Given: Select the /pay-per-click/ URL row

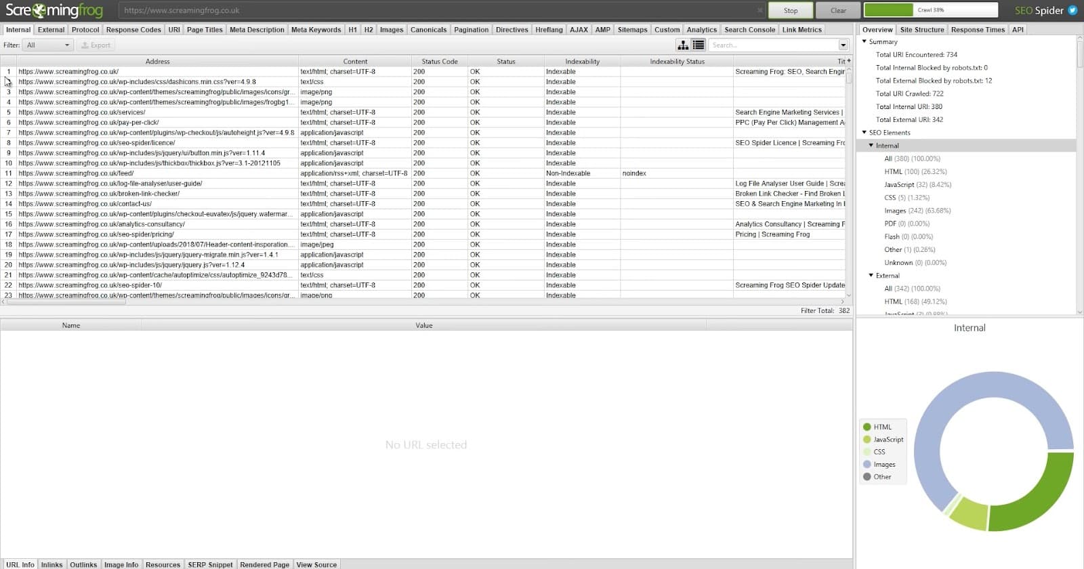Looking at the screenshot, I should tap(423, 123).
